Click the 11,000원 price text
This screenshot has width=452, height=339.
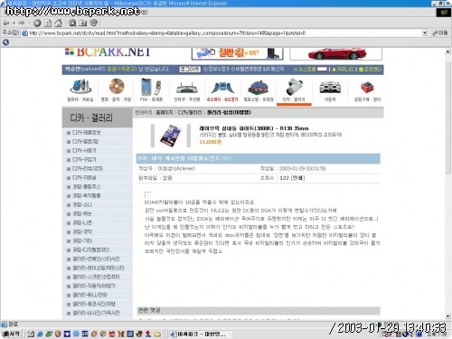click(x=210, y=142)
